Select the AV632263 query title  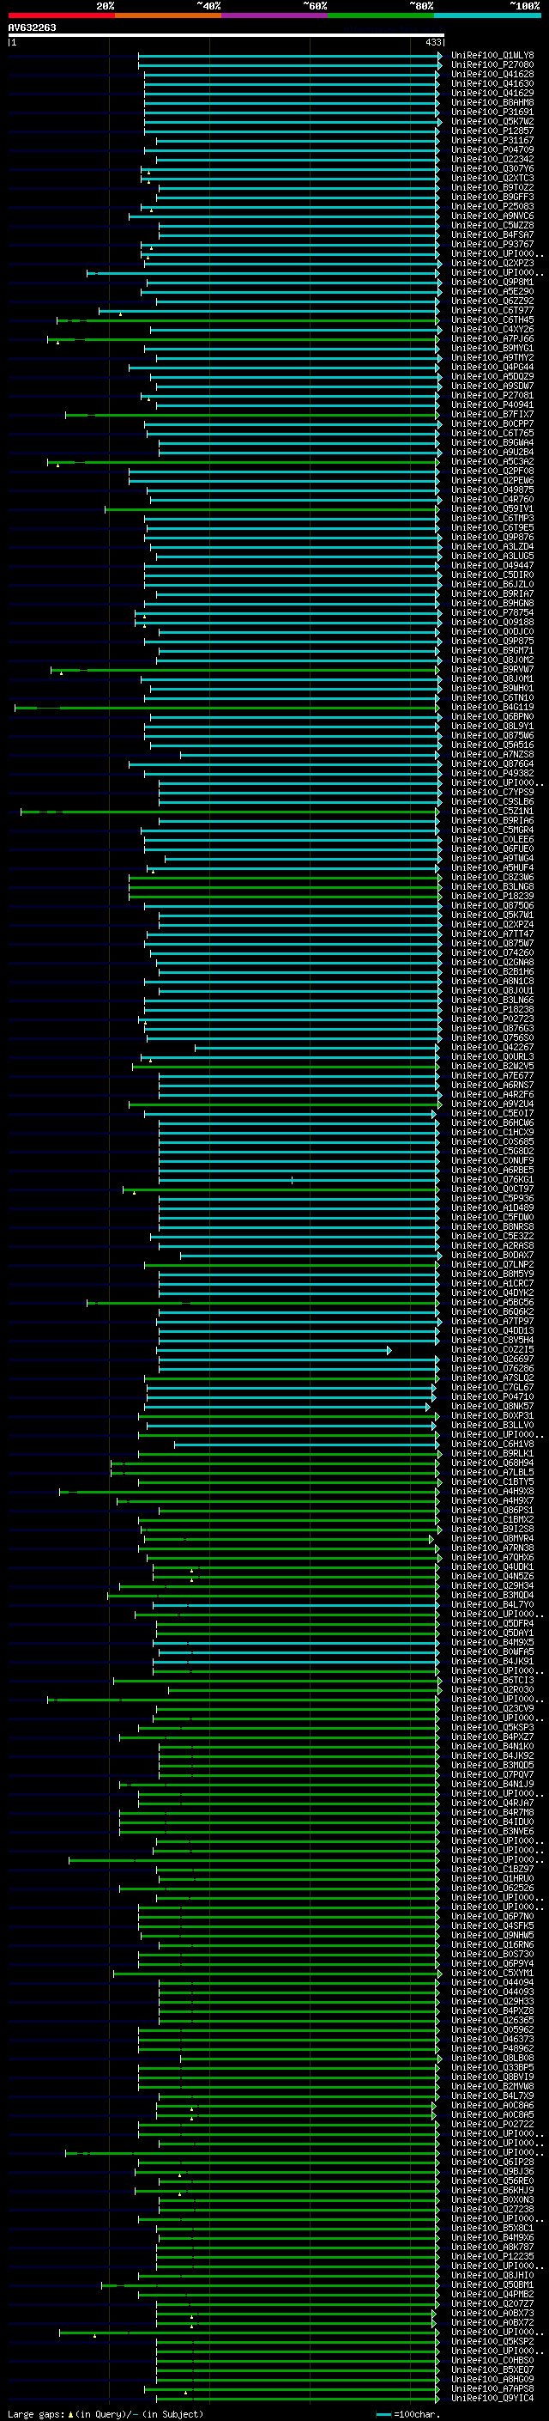[32, 27]
